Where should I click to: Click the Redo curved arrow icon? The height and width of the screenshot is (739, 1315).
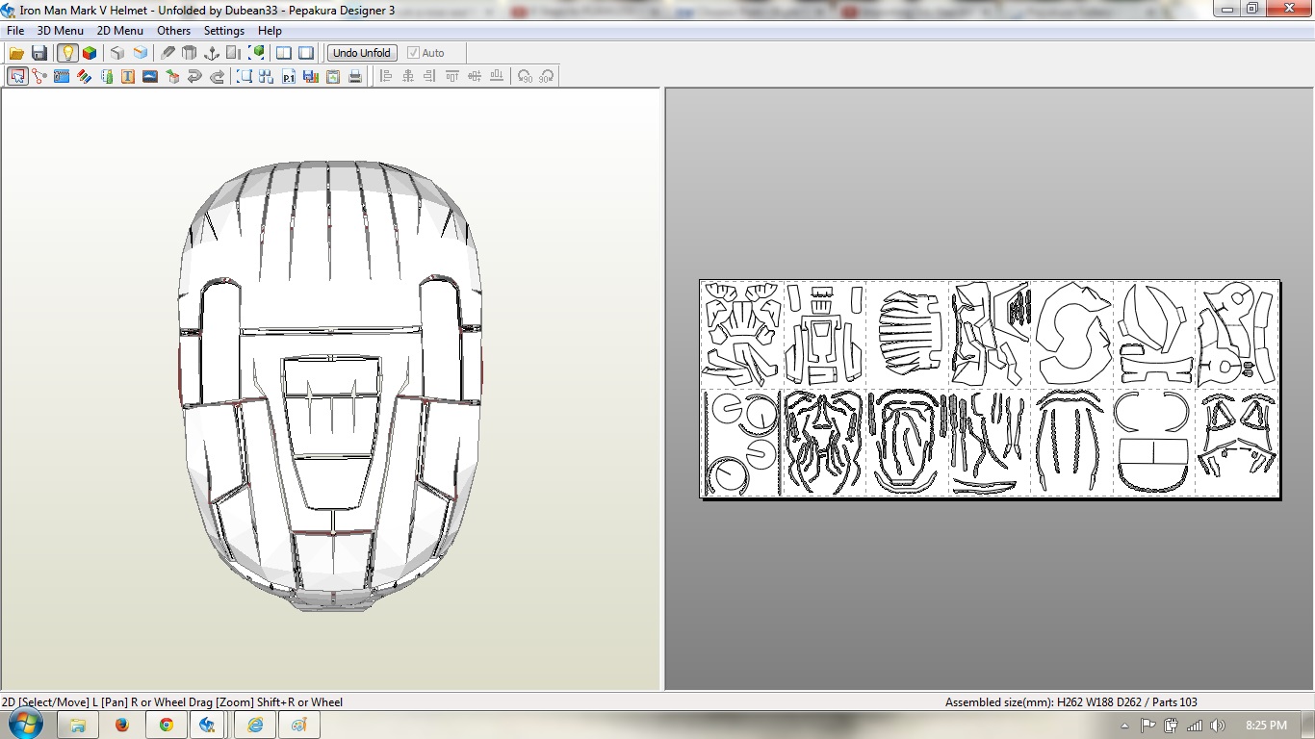pos(217,76)
